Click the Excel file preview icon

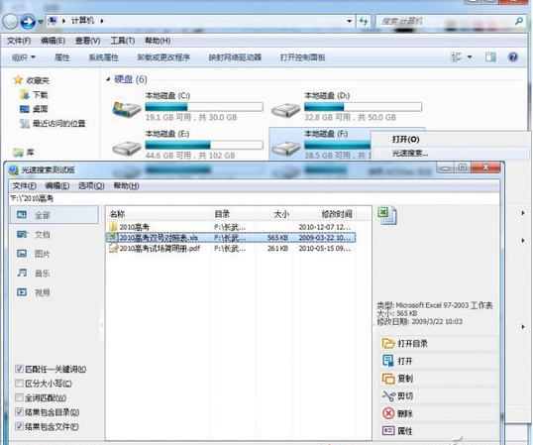386,215
